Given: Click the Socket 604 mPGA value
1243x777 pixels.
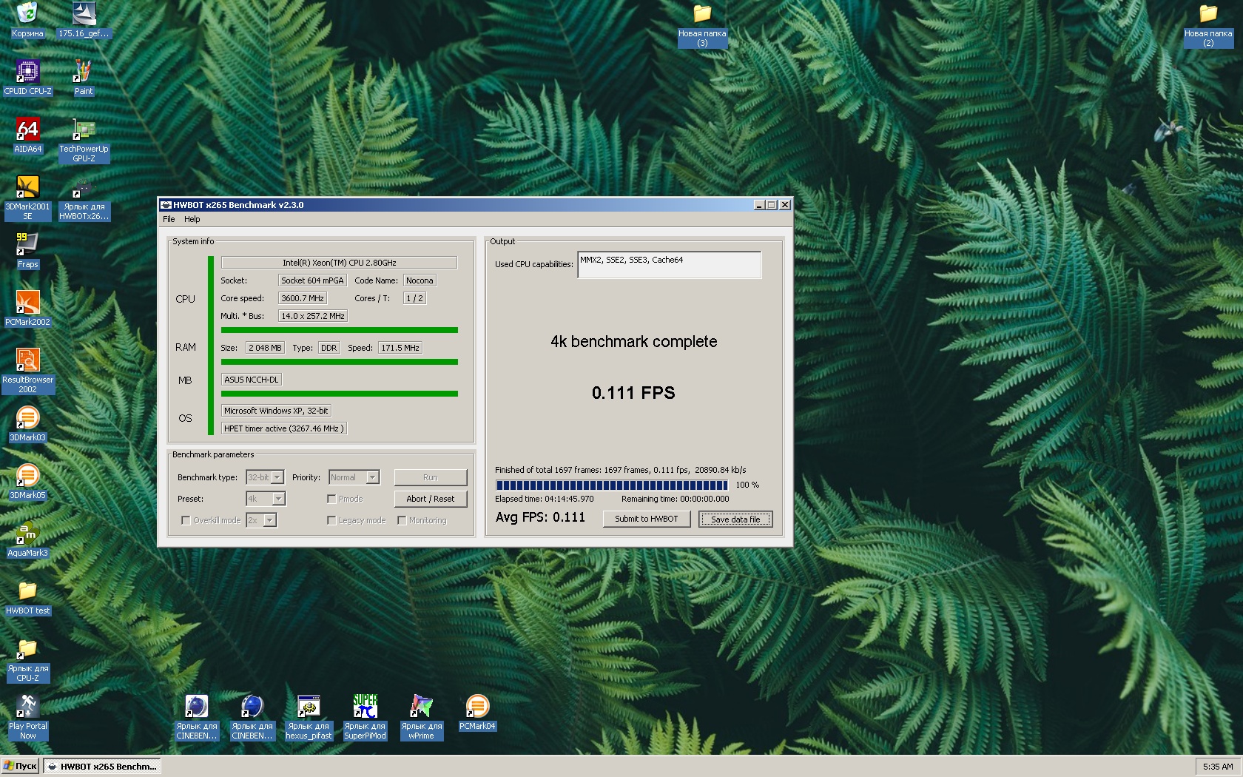Looking at the screenshot, I should pyautogui.click(x=312, y=280).
